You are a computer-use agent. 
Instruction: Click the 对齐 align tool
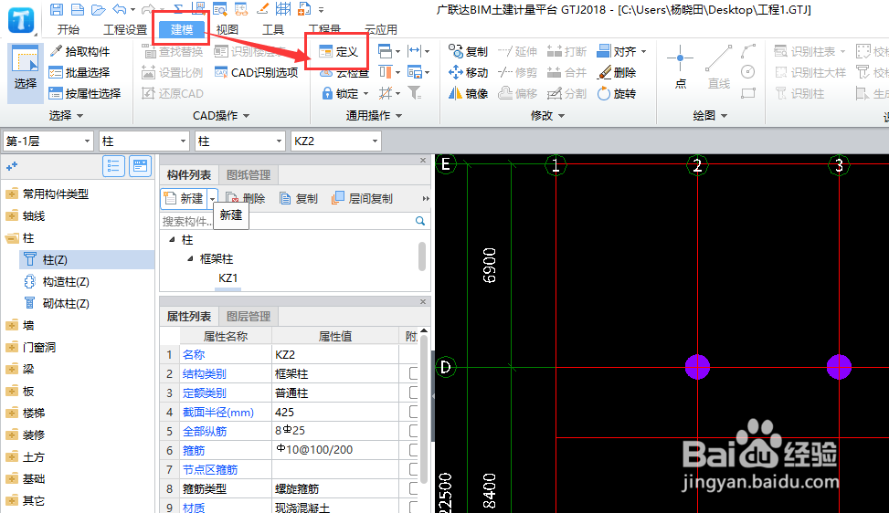coord(621,51)
